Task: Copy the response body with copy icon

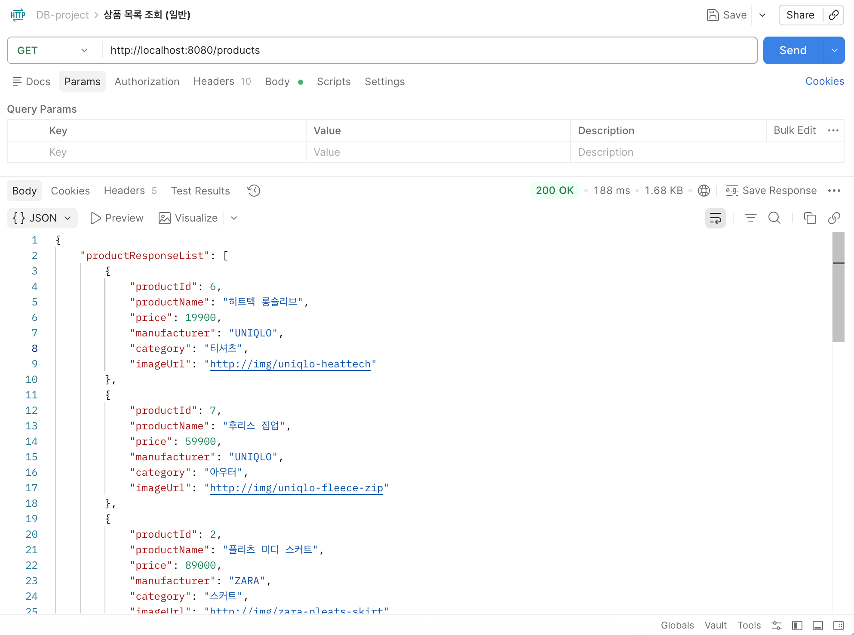Action: point(810,218)
